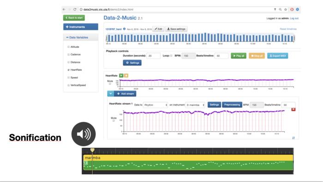Toggle the Loop checkbox
Viewport: 323px width, 182px height.
point(171,55)
